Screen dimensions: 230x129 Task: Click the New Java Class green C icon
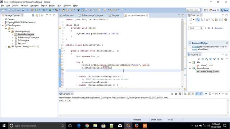click(x=36, y=10)
